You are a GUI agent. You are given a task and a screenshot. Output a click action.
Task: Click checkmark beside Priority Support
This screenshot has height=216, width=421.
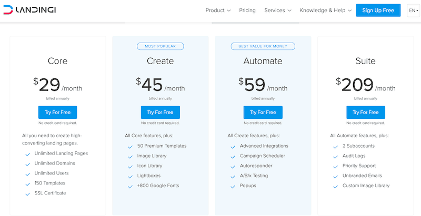[335, 167]
